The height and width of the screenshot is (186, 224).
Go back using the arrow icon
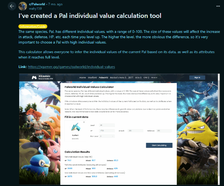(12, 6)
